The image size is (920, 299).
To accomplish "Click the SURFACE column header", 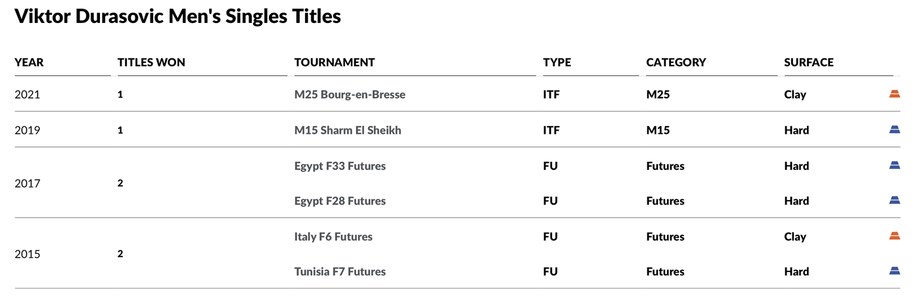I will pyautogui.click(x=809, y=62).
